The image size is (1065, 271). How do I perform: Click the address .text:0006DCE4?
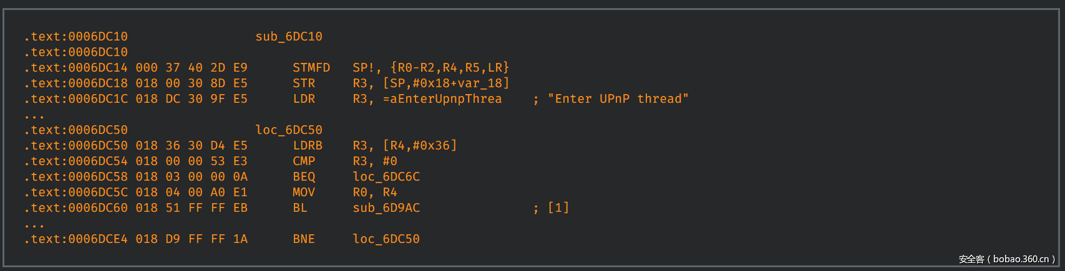coord(76,239)
